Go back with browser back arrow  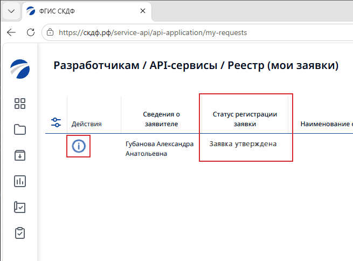coord(11,32)
